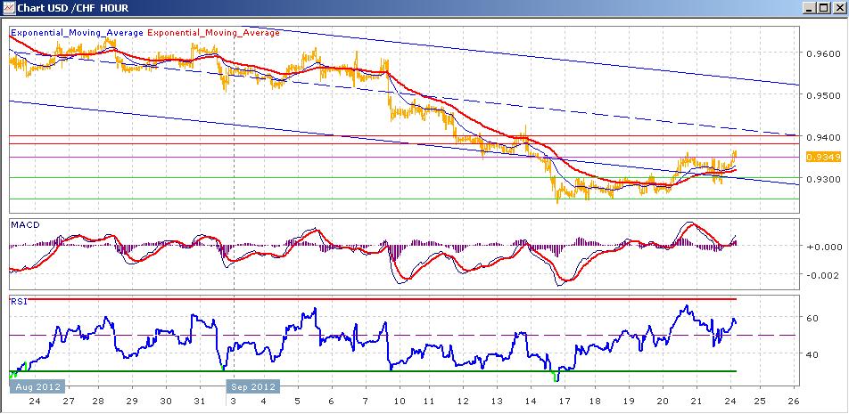The height and width of the screenshot is (414, 849).
Task: Click date label 26 on time axis
Action: click(794, 402)
